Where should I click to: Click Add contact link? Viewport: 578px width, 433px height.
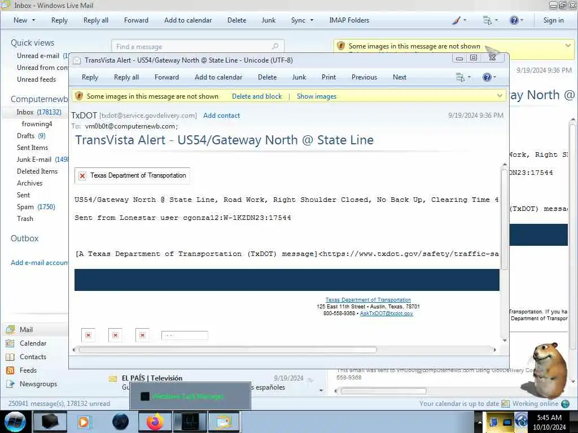click(x=221, y=116)
